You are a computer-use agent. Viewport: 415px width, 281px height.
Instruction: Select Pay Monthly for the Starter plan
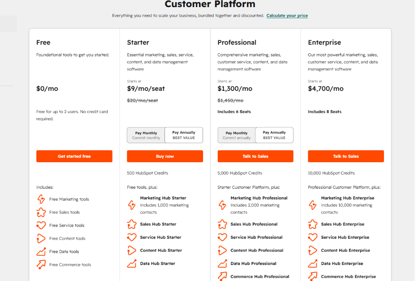[146, 135]
